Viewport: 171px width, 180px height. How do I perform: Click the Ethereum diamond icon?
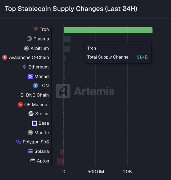pyautogui.click(x=25, y=67)
